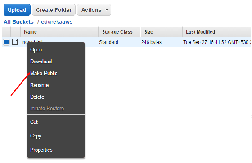Go to All Buckets breadcrumb link
Viewport: 252px width, 163px height.
coord(18,22)
